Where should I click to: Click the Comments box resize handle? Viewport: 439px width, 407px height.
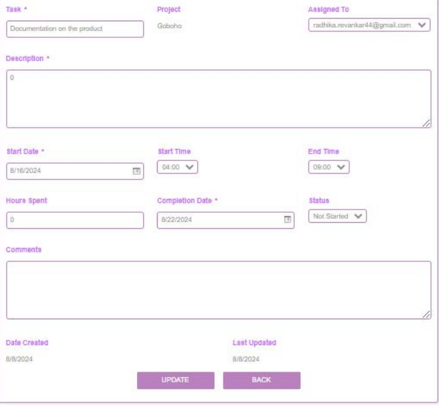pos(426,315)
